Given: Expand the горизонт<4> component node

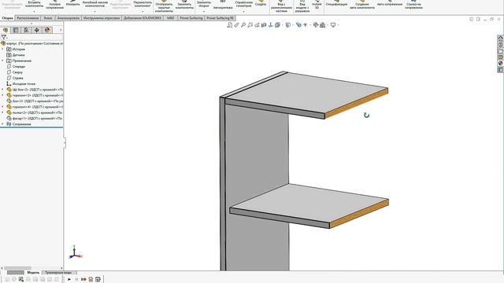Looking at the screenshot, I should [x=3, y=107].
